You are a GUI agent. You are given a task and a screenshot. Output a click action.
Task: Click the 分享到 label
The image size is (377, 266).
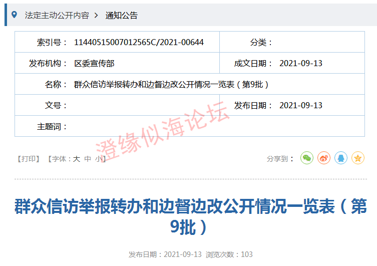tap(280, 159)
